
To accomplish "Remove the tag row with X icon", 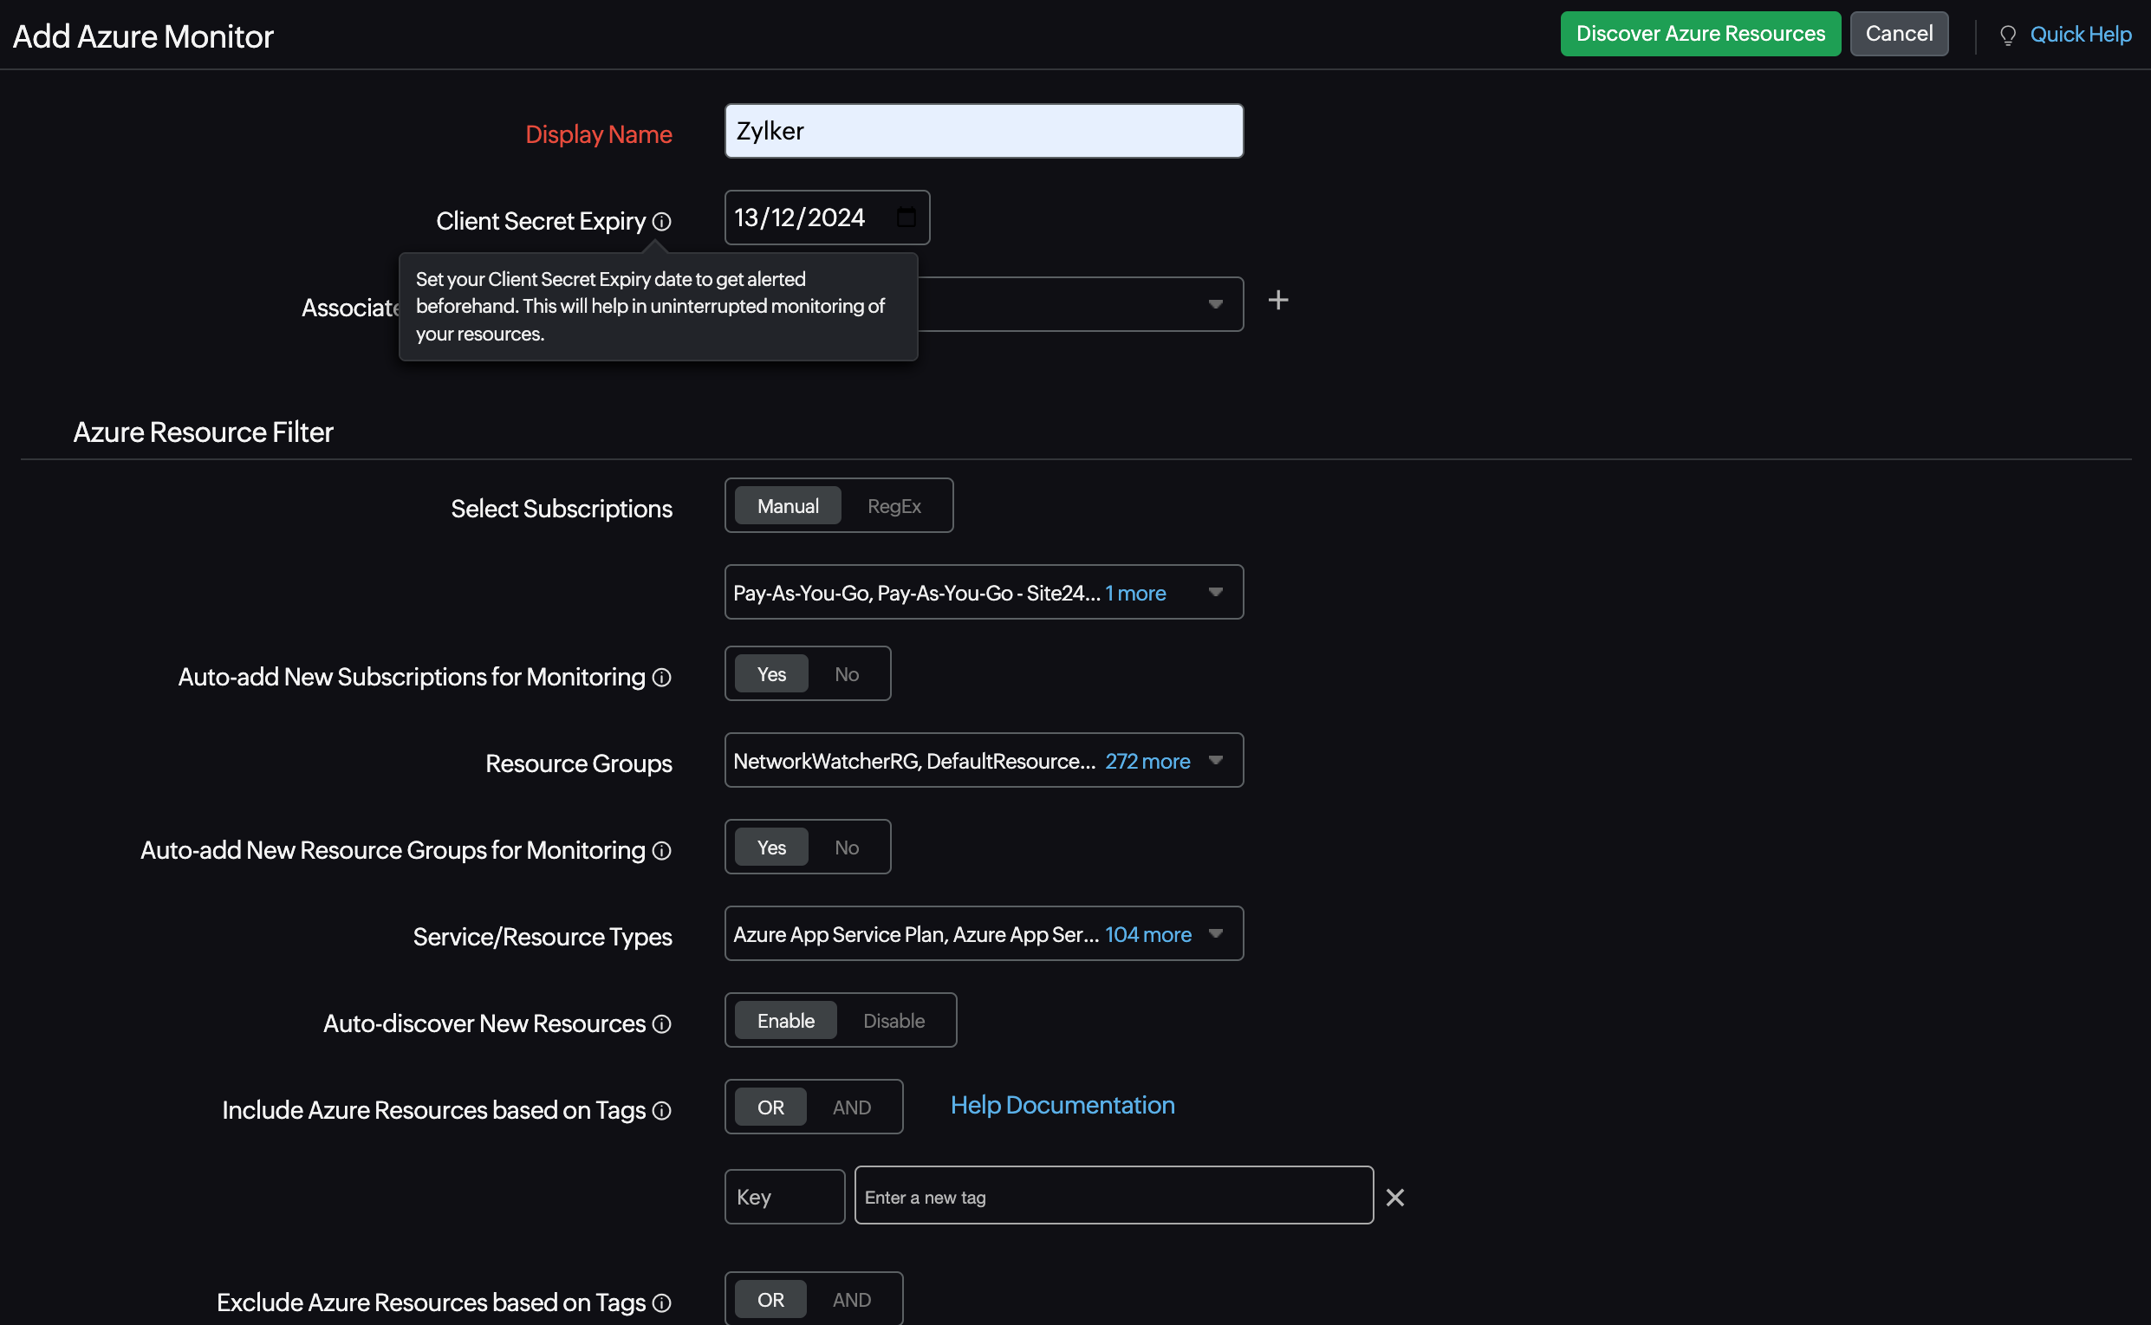I will click(x=1395, y=1197).
